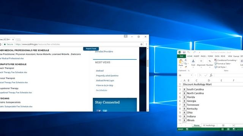Click the Insert Function fx icon
243x136 pixels.
point(211,75)
